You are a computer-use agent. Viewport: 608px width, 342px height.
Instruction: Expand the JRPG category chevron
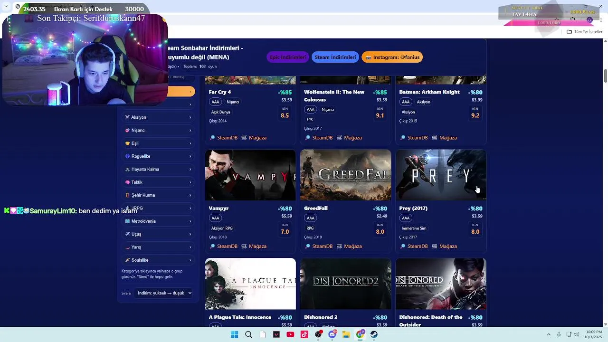click(190, 209)
